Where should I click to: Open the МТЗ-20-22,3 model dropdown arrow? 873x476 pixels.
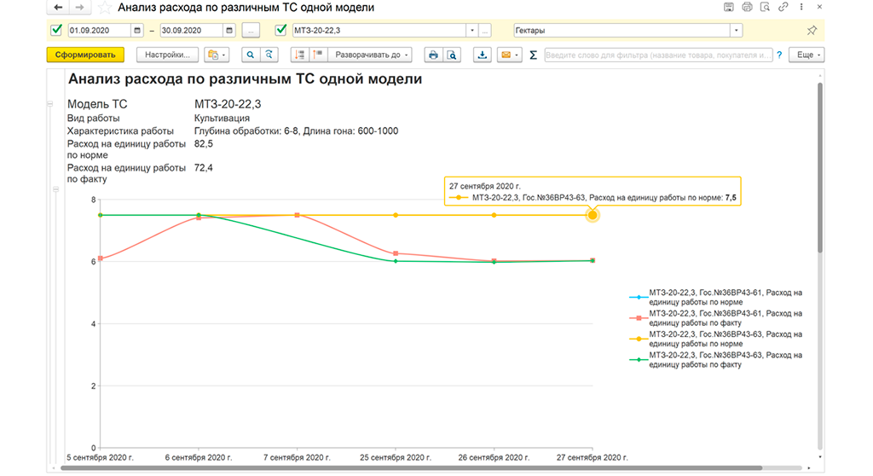(472, 31)
